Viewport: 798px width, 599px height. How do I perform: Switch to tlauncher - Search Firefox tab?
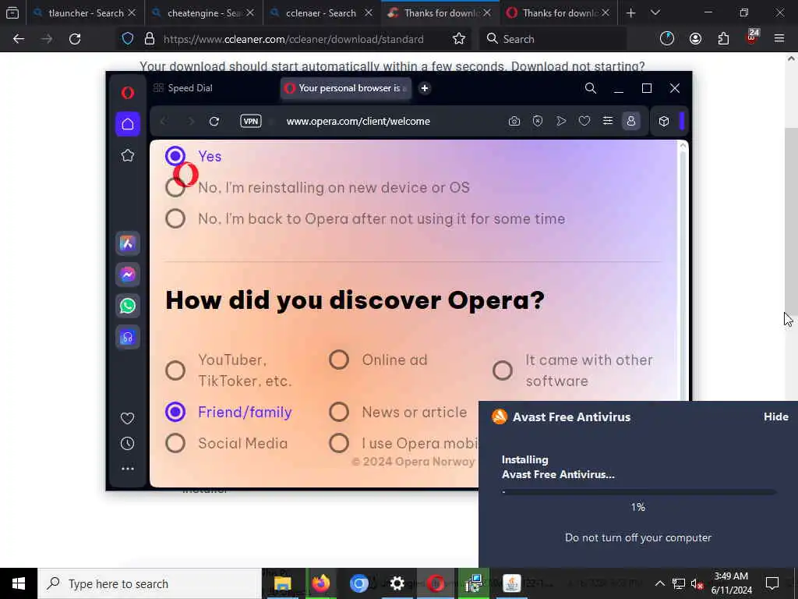click(x=86, y=12)
